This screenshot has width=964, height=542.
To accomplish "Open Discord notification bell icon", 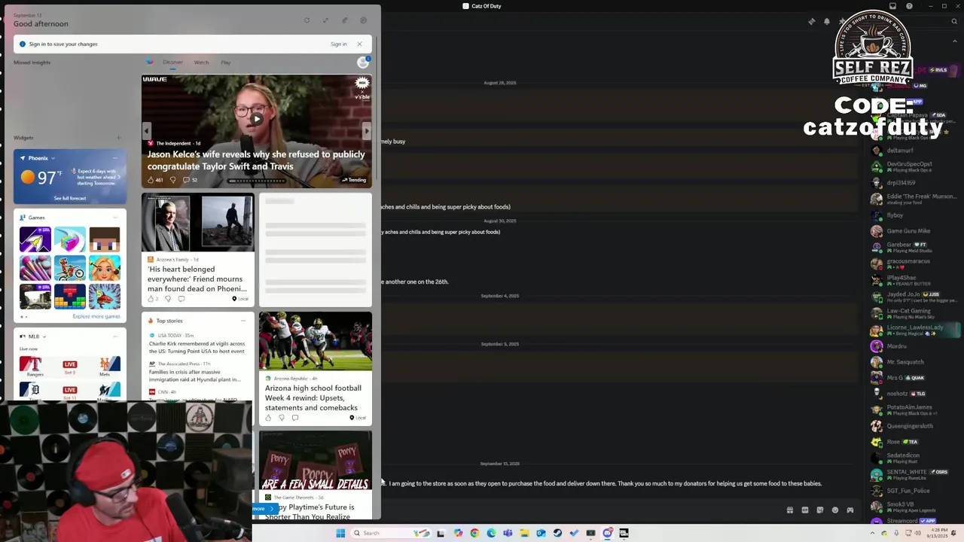I will tap(826, 21).
